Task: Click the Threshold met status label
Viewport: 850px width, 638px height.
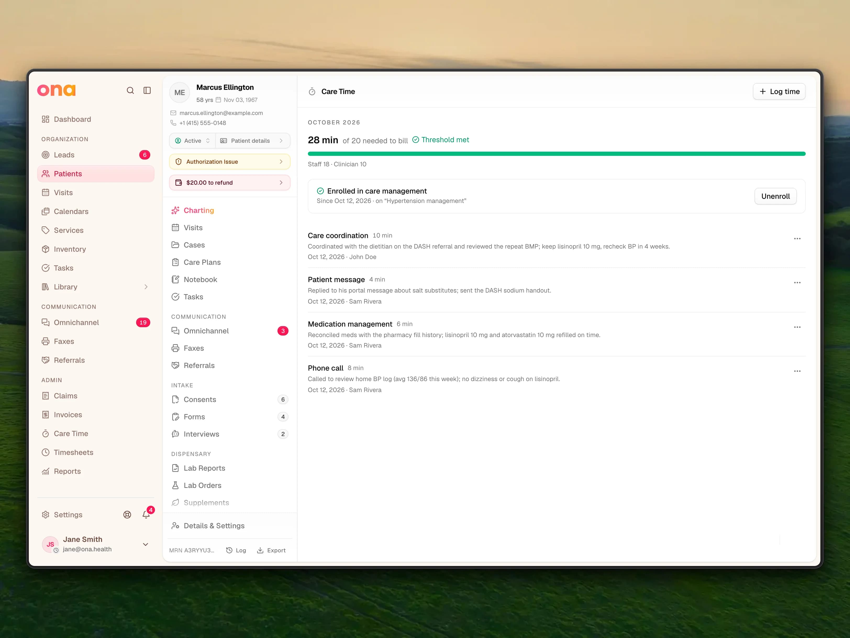Action: [441, 140]
